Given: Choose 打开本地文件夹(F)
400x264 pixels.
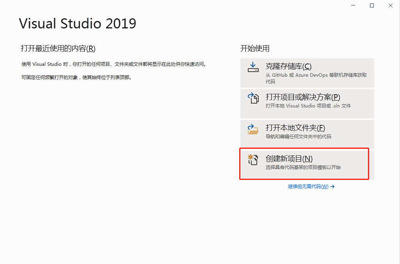Looking at the screenshot, I should tap(307, 134).
